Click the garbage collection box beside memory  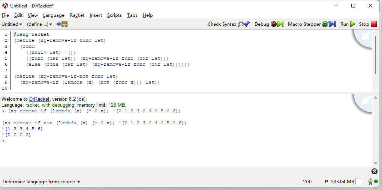pos(359,182)
